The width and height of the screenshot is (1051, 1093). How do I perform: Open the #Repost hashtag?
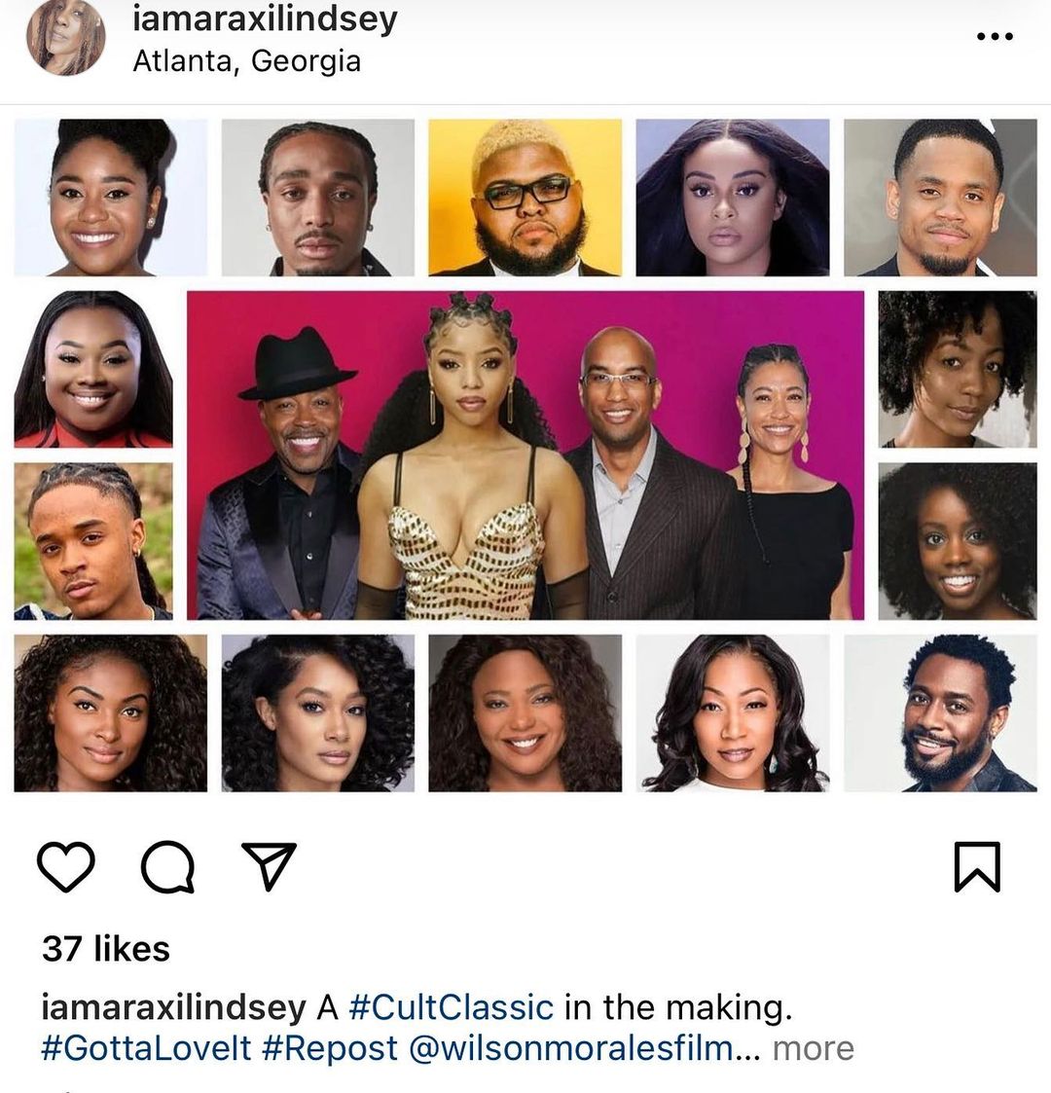[x=330, y=1048]
